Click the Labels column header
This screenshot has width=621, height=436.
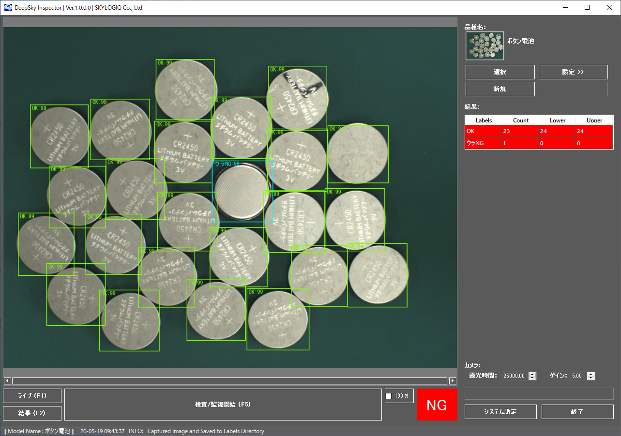click(x=484, y=120)
